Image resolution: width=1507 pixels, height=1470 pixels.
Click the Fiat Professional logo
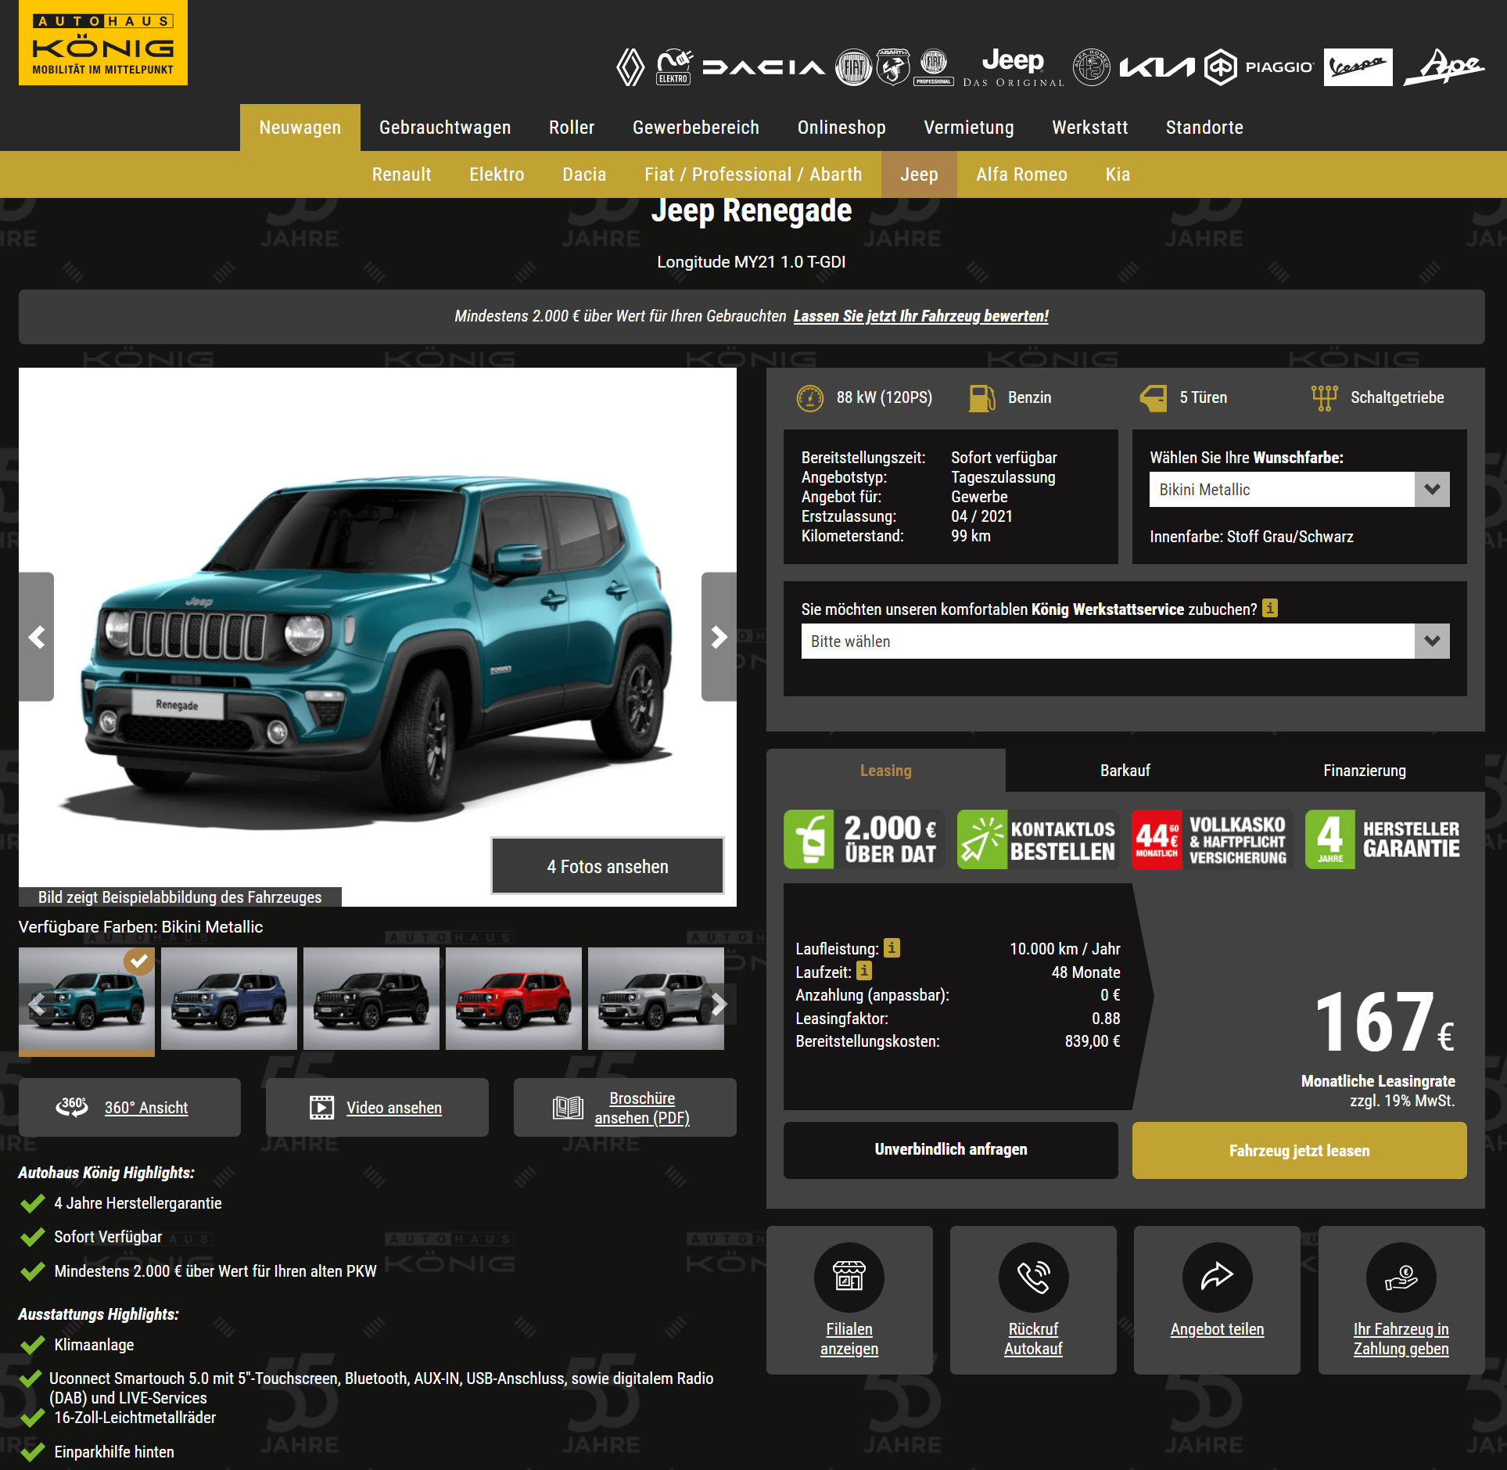[934, 67]
